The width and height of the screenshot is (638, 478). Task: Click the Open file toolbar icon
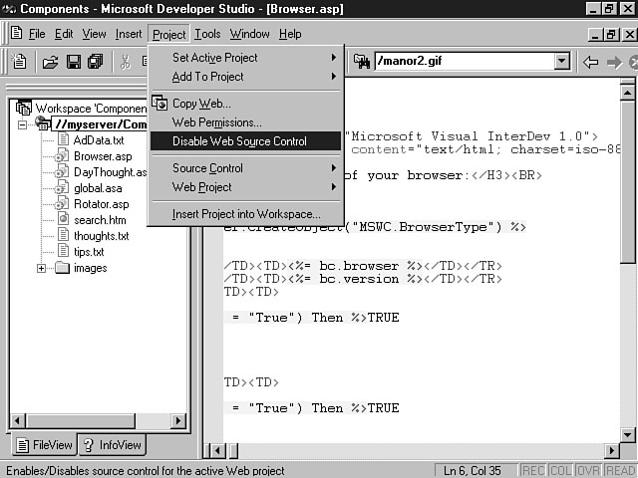coord(50,62)
